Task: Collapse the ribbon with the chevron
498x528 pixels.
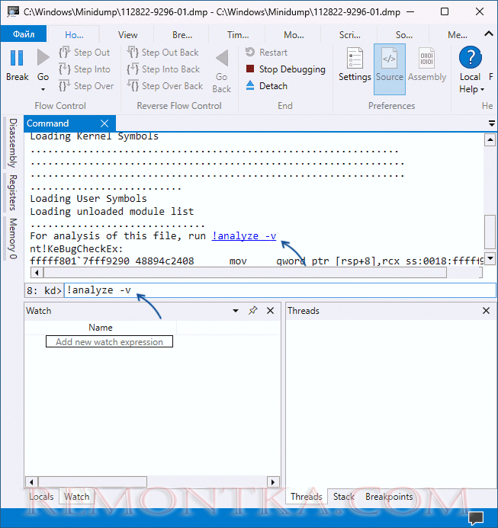Action: 489,34
